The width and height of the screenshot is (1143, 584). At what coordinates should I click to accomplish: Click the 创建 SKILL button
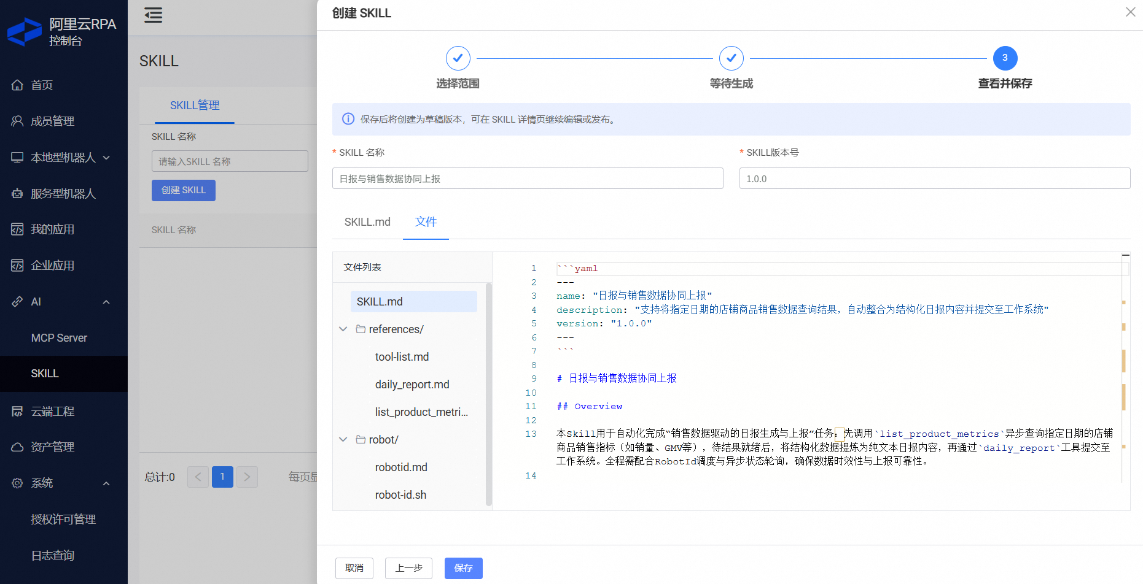click(184, 190)
